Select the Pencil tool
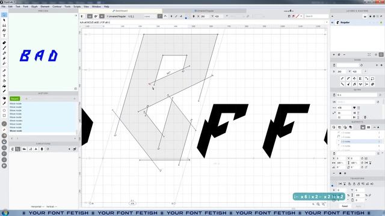The height and width of the screenshot is (216, 385). [x=4, y=53]
